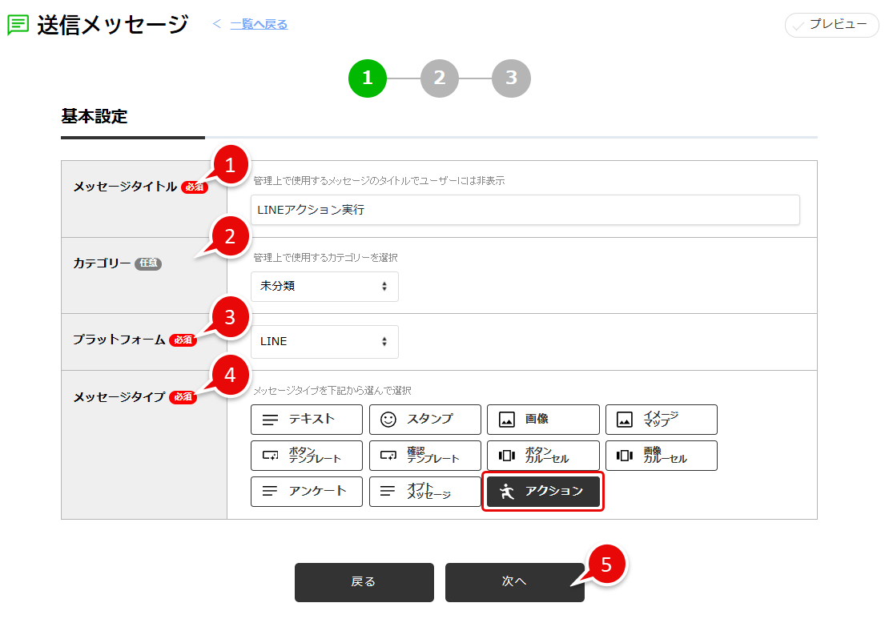This screenshot has height=631, width=885.
Task: Deselect the highlighted アクション message type
Action: [543, 491]
